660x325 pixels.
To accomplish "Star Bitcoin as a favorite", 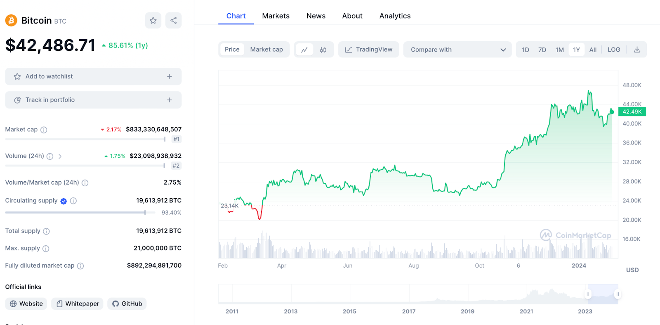I will [x=153, y=20].
